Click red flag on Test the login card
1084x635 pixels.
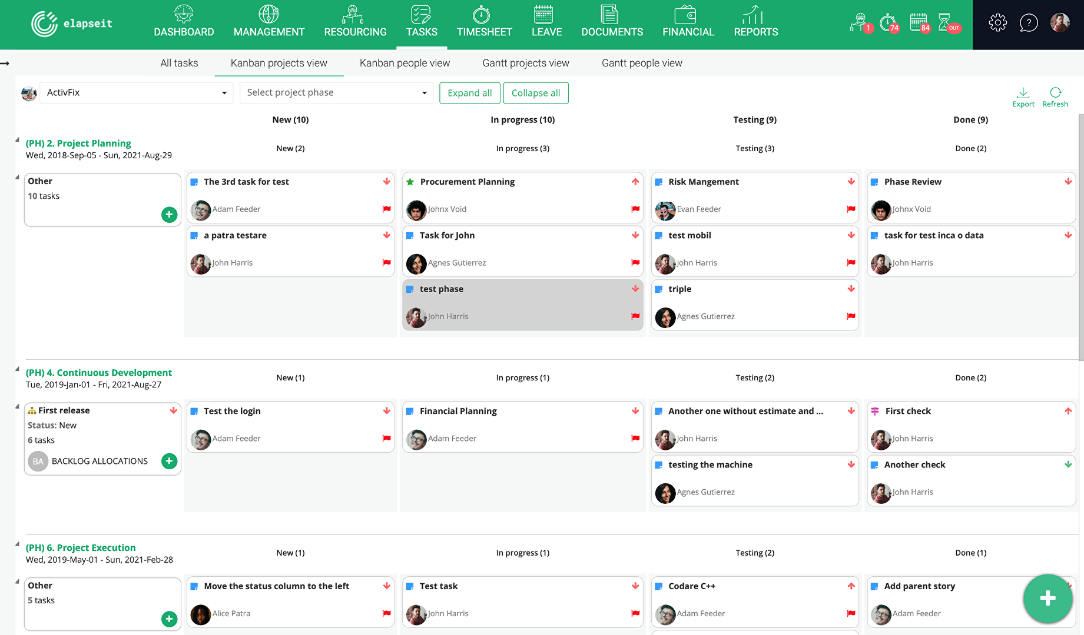[x=386, y=438]
